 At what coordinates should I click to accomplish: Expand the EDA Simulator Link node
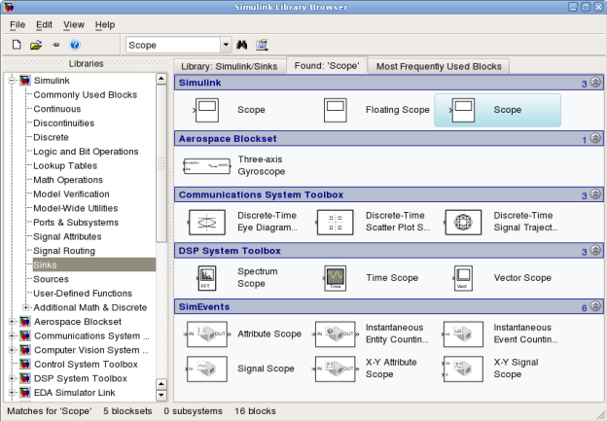pyautogui.click(x=12, y=393)
